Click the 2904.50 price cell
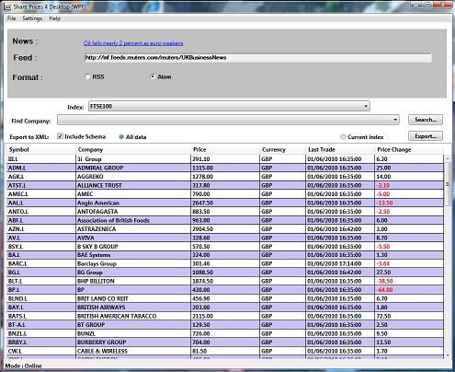The height and width of the screenshot is (372, 455). tap(225, 229)
